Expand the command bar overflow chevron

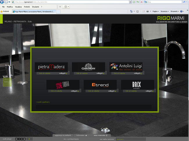point(188,10)
